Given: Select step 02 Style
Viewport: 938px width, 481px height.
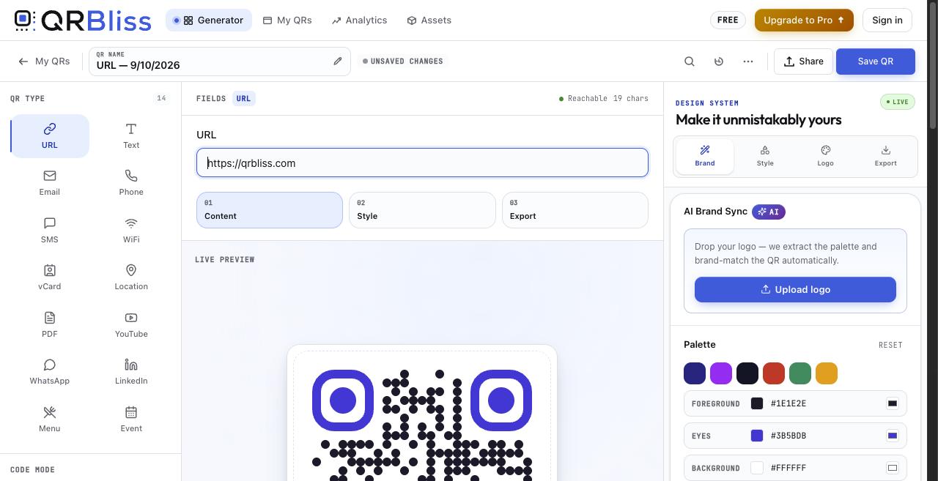Looking at the screenshot, I should 422,210.
